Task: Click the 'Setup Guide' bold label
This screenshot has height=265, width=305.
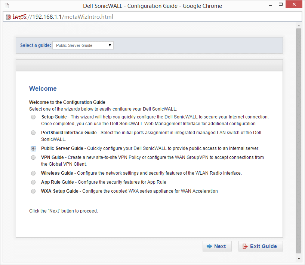Action: click(54, 117)
